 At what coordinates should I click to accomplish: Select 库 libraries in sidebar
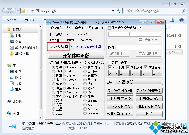click(x=11, y=66)
